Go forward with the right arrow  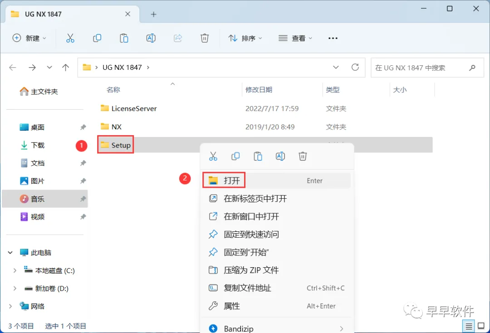pyautogui.click(x=32, y=68)
